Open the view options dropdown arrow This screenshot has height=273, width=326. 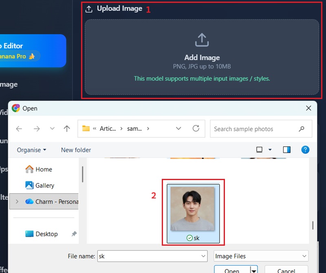tap(270, 150)
